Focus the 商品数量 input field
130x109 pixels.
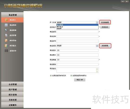[77, 60]
